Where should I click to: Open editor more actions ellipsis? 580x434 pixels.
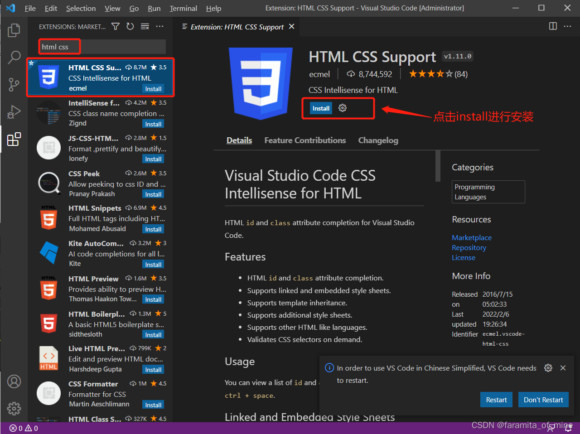[x=567, y=26]
